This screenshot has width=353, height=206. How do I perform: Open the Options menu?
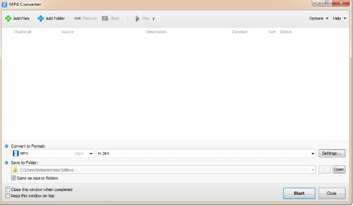tap(319, 18)
